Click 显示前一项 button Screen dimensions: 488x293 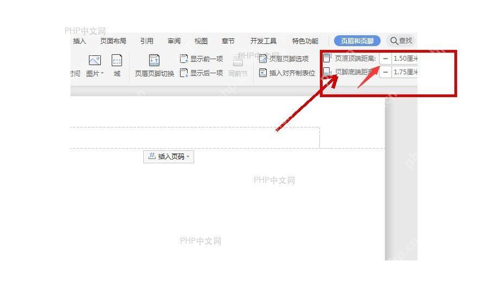[x=202, y=59]
